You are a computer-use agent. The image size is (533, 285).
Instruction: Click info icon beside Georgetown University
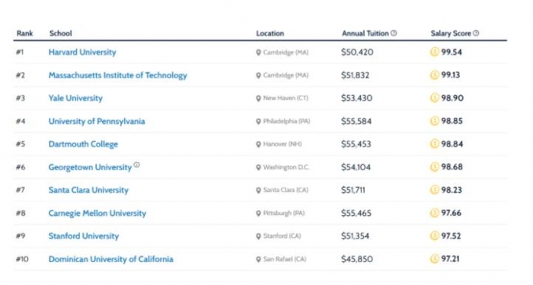136,165
